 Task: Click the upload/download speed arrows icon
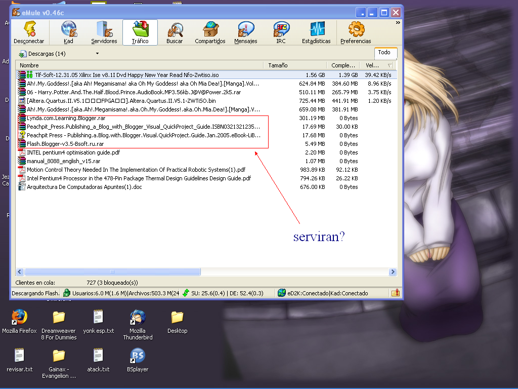186,293
